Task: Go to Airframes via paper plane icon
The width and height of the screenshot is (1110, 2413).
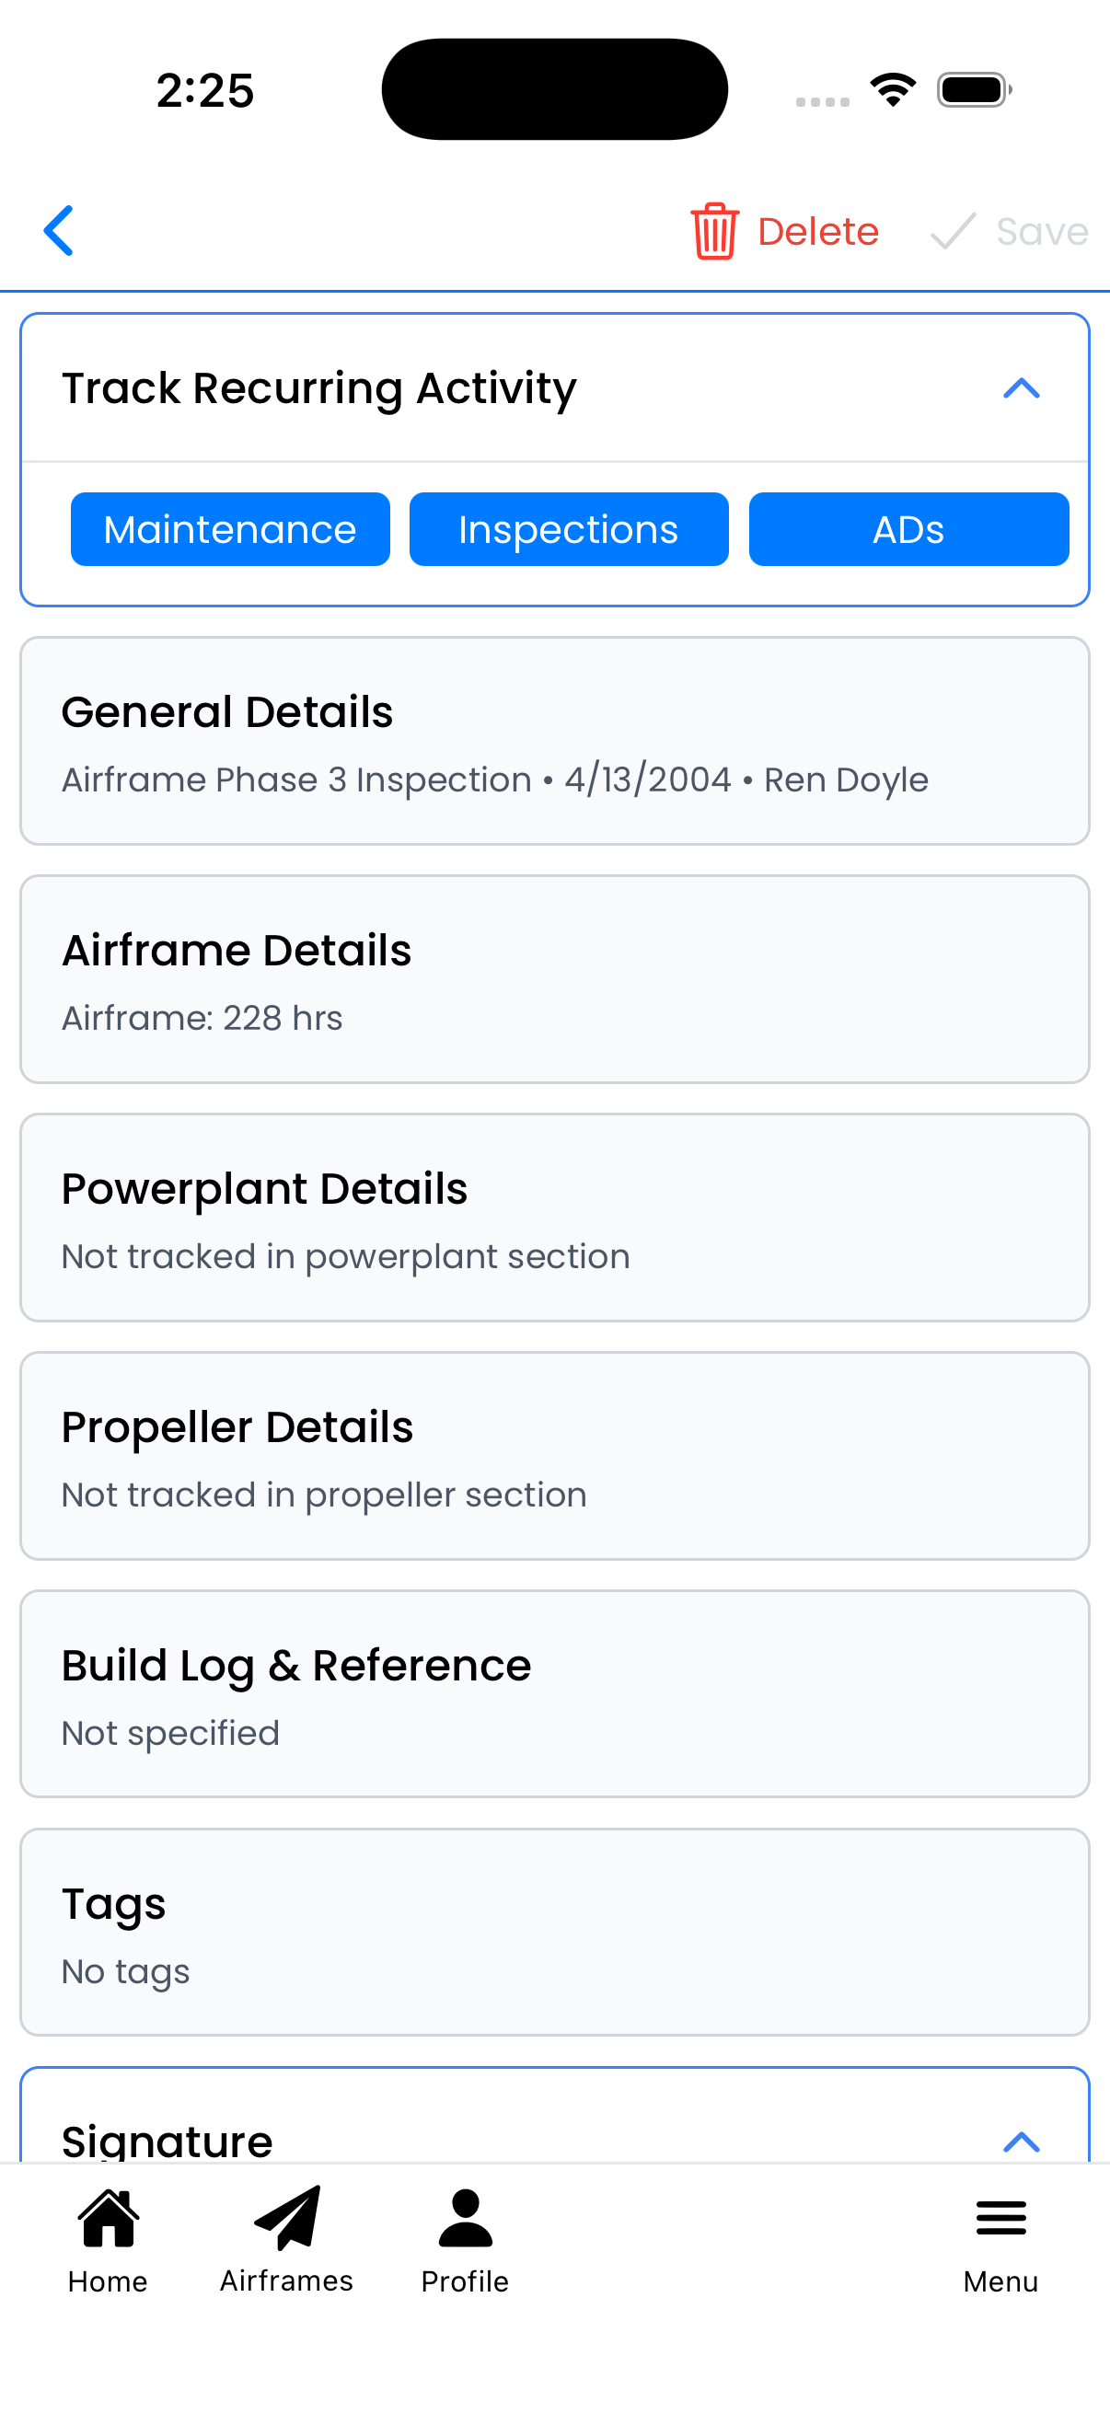Action: point(286,2219)
